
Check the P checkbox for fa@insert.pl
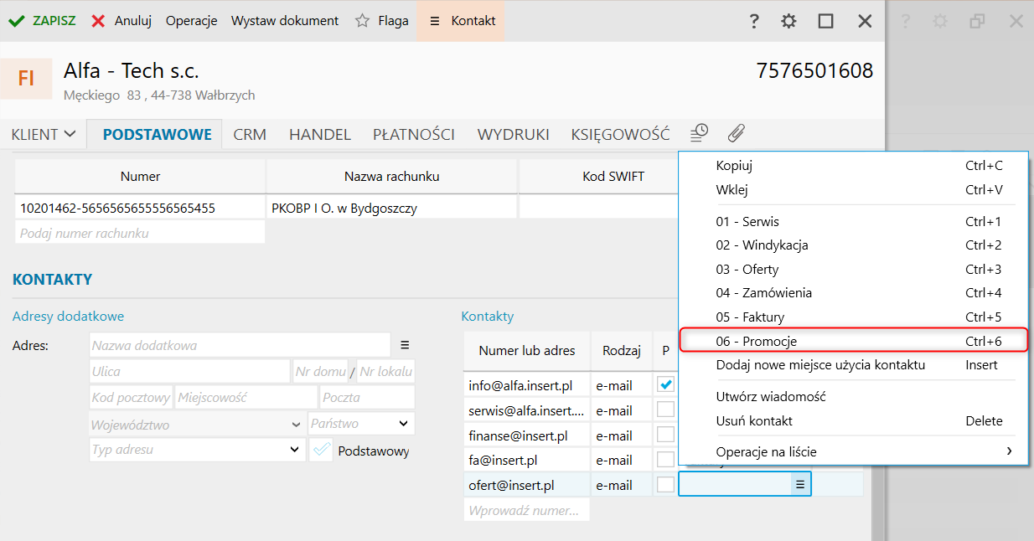[665, 460]
